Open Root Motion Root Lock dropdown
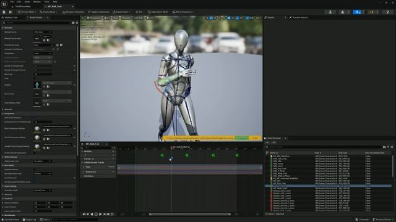The image size is (396, 222). point(43,174)
